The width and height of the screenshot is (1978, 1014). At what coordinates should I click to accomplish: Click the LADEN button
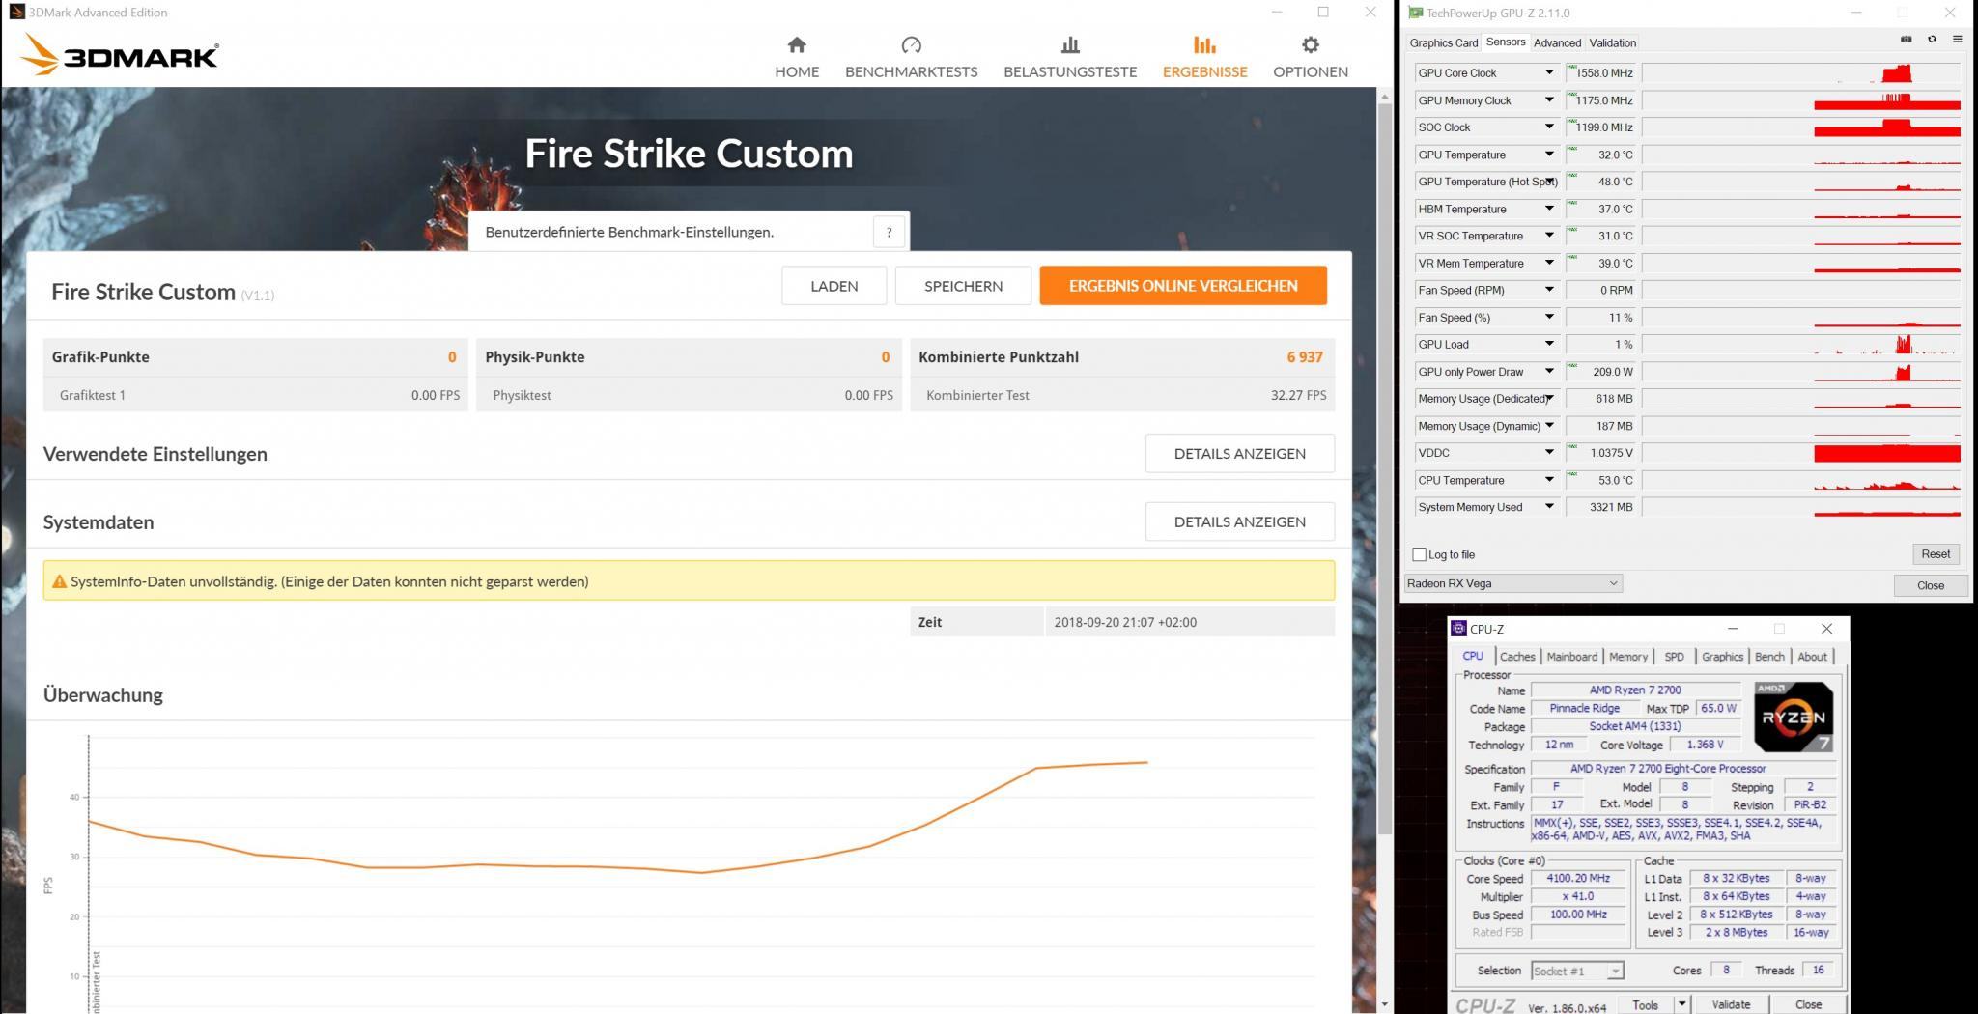(x=834, y=286)
